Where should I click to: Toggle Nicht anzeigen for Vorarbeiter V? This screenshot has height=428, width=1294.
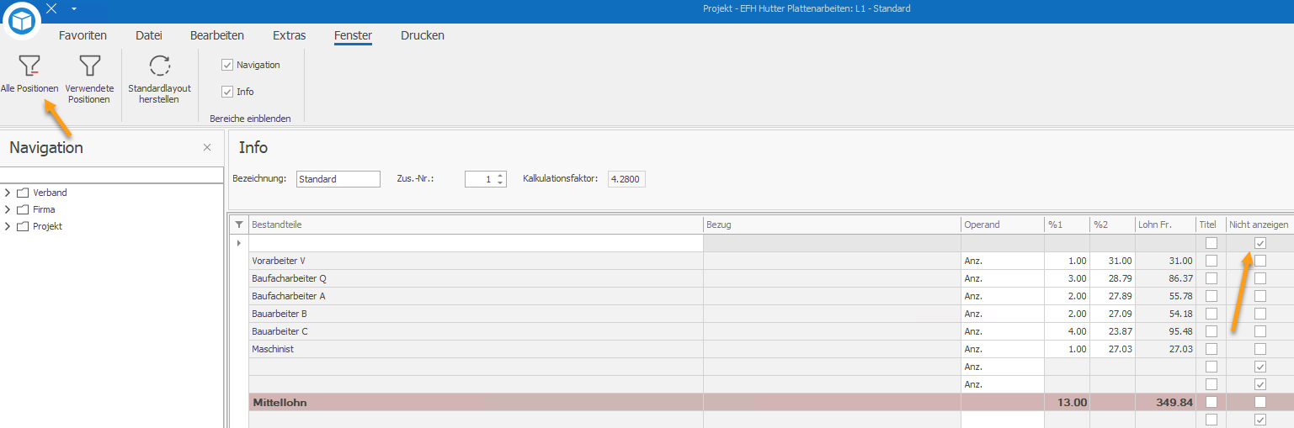click(x=1260, y=261)
